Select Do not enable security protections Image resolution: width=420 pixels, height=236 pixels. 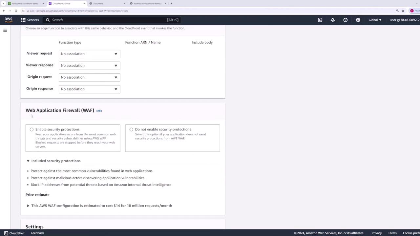[x=131, y=129]
